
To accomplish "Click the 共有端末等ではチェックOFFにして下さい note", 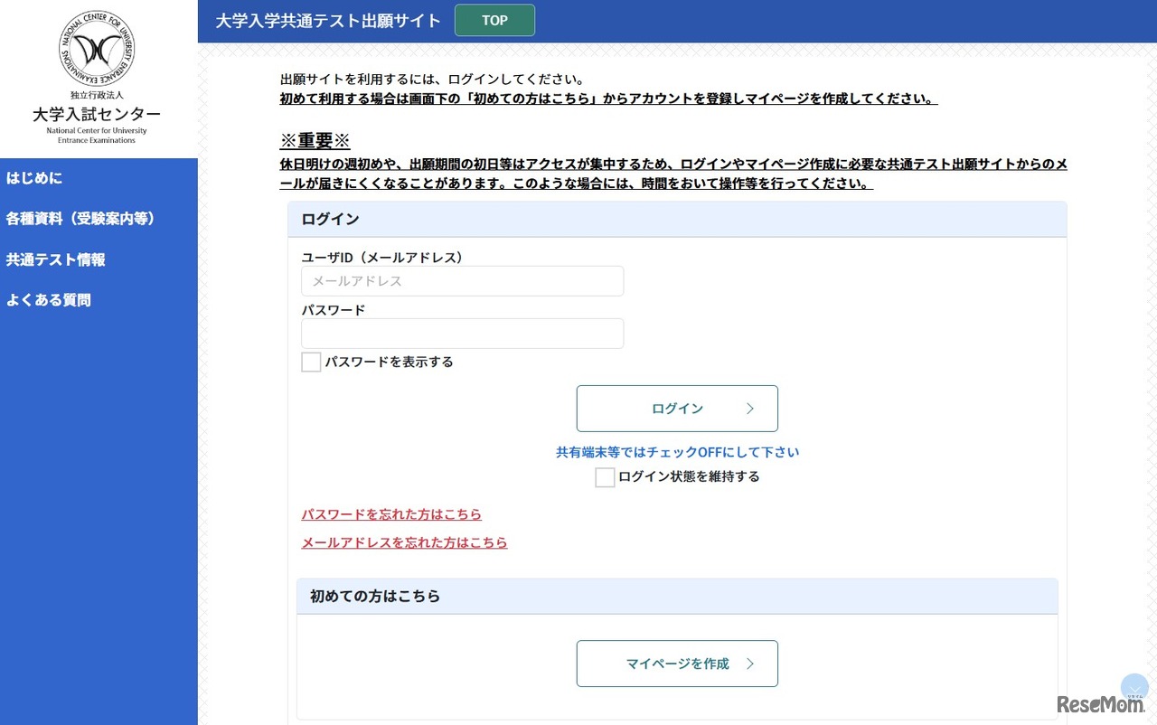I will tap(677, 452).
